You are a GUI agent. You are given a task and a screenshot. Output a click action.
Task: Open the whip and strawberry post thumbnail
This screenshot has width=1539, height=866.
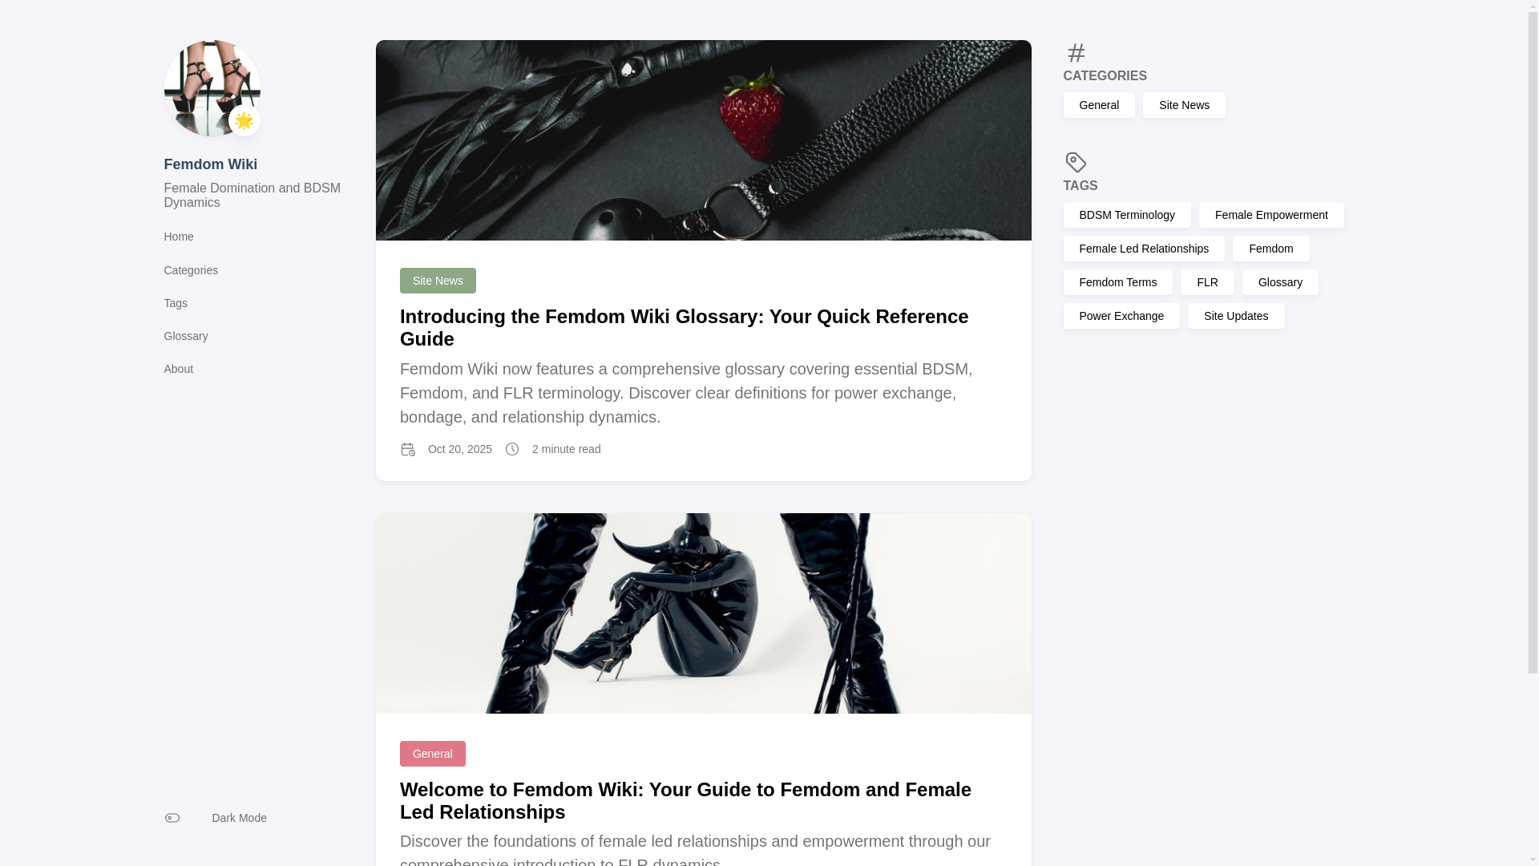pyautogui.click(x=703, y=140)
